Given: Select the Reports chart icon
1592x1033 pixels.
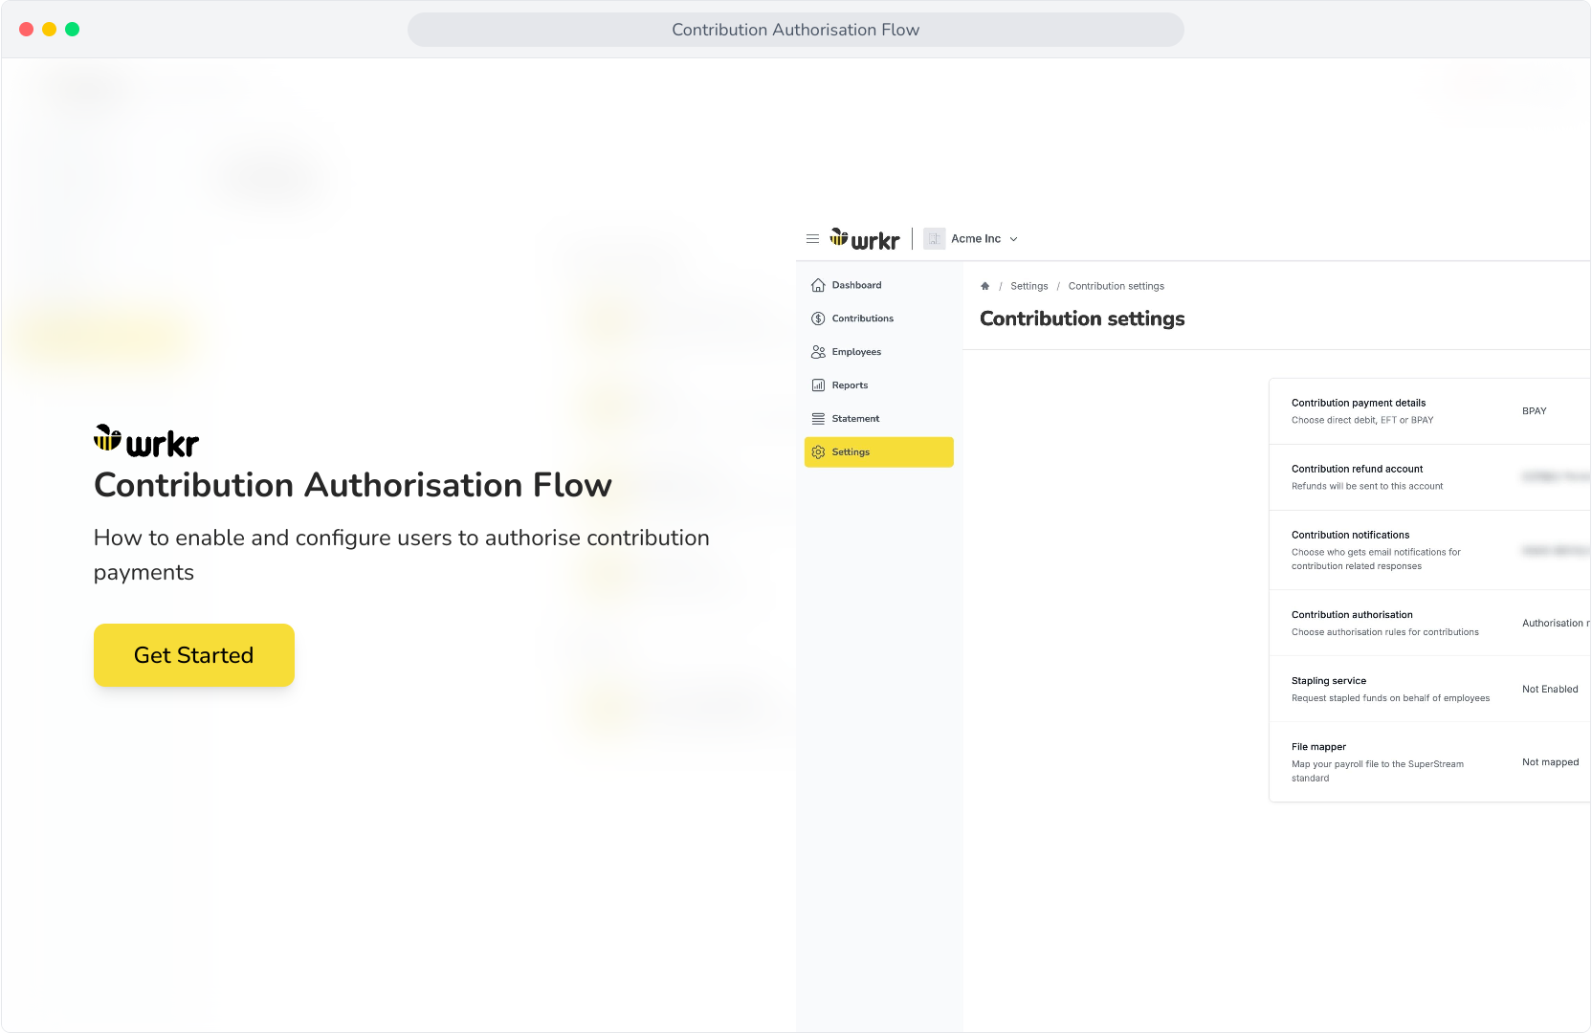Looking at the screenshot, I should [x=818, y=385].
